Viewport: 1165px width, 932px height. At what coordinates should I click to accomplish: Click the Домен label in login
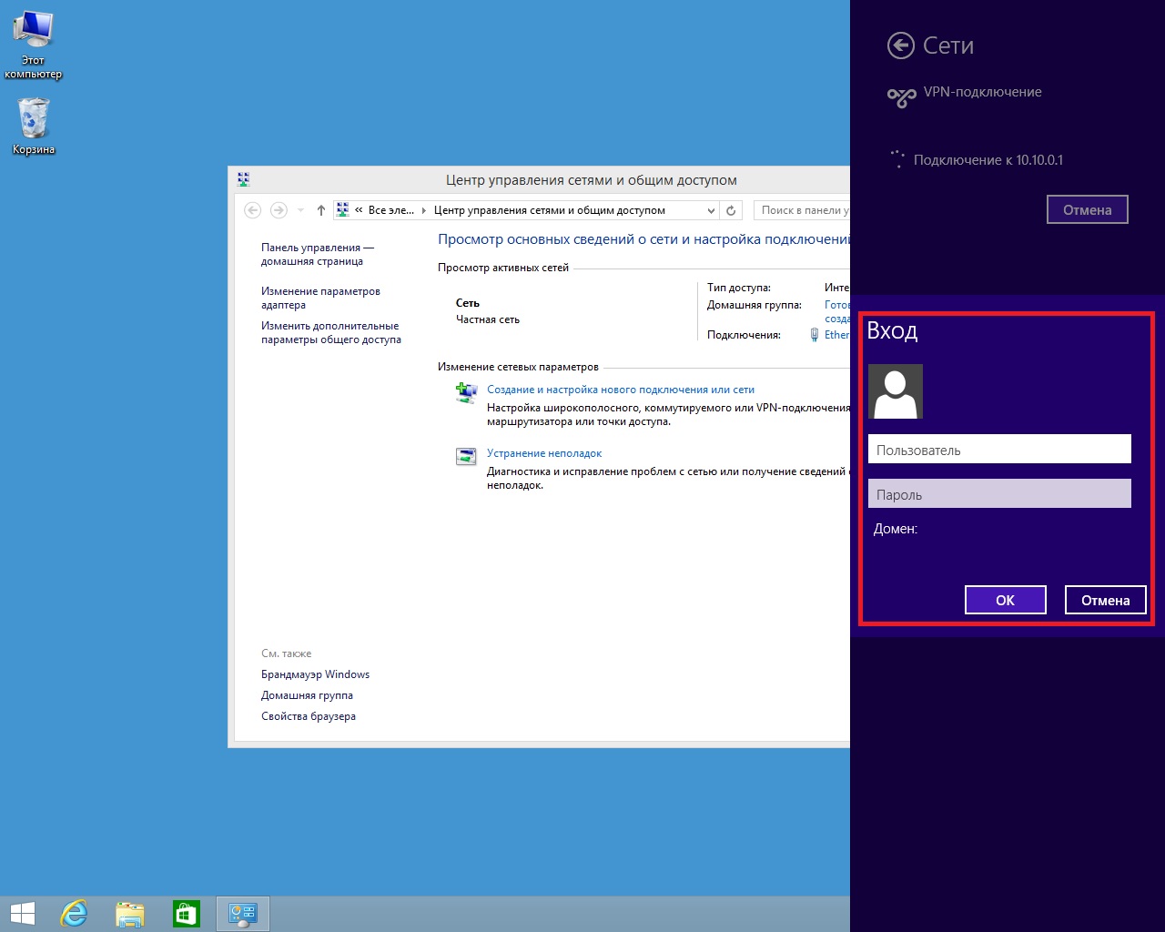point(896,529)
